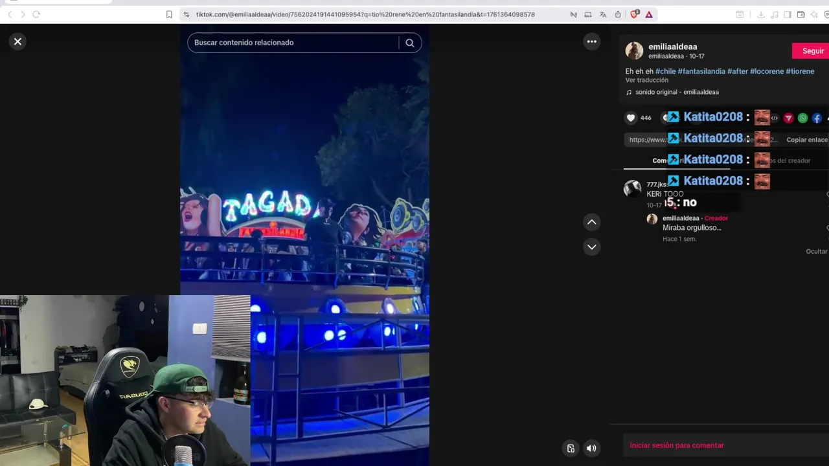This screenshot has height=466, width=829.
Task: Share via the red send-to-friends icon
Action: pyautogui.click(x=788, y=118)
